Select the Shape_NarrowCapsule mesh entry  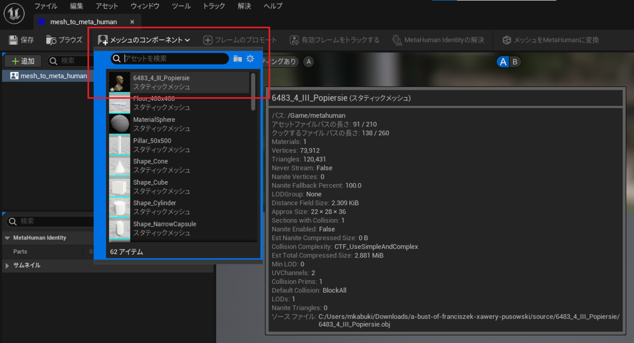tap(179, 228)
